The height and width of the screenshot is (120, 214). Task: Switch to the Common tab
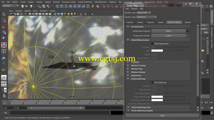(x=130, y=22)
